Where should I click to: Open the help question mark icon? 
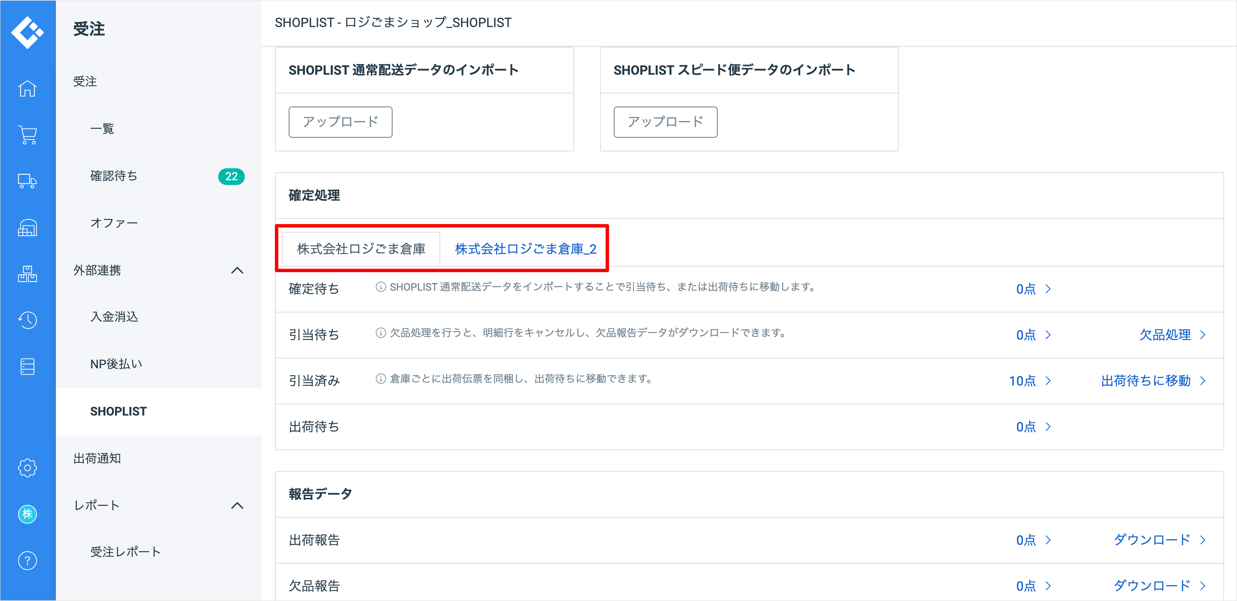click(27, 561)
